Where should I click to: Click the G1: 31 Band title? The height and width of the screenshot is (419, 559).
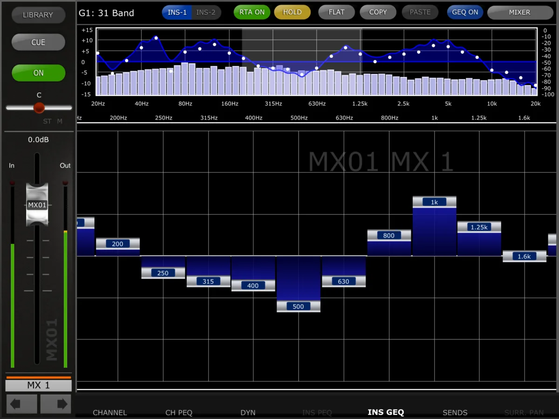tap(106, 13)
